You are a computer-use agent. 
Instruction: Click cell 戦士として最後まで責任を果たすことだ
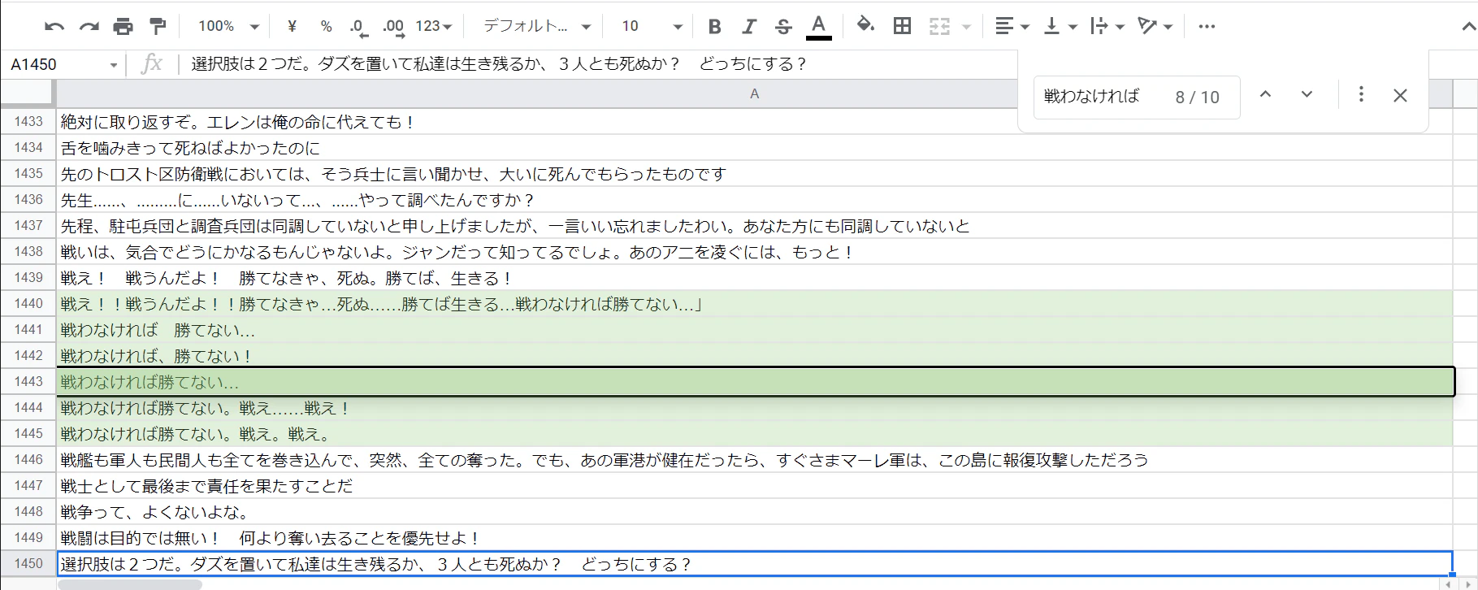[754, 486]
